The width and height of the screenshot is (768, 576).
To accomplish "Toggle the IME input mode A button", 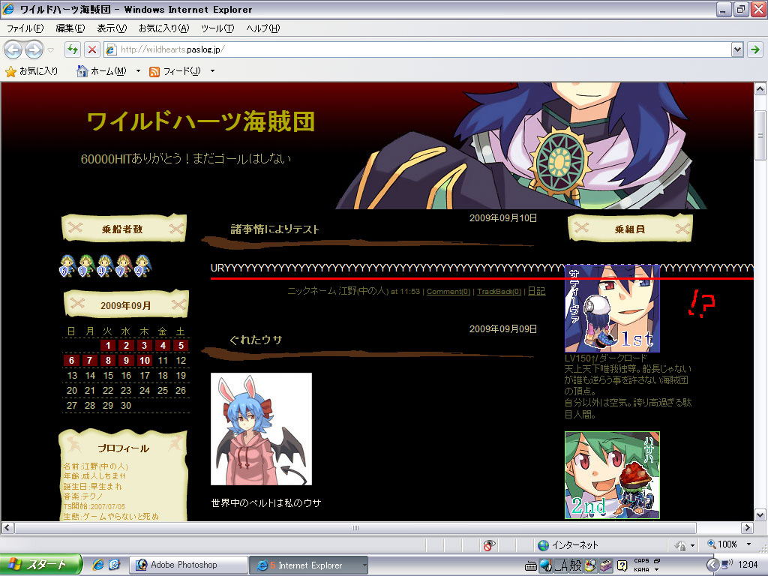I will click(x=562, y=565).
